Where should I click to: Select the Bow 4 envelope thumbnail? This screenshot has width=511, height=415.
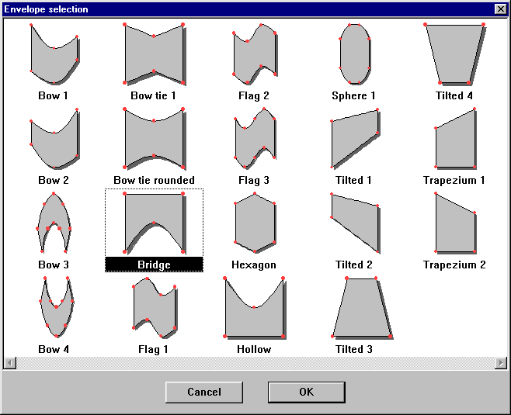[54, 309]
